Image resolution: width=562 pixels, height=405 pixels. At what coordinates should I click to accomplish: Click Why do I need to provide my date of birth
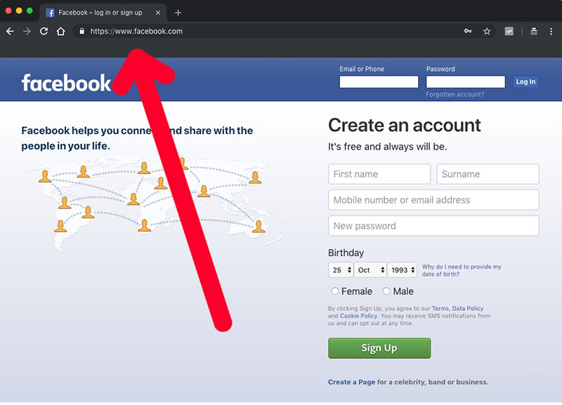[462, 270]
